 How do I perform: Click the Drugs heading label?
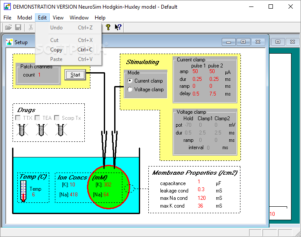point(26,110)
